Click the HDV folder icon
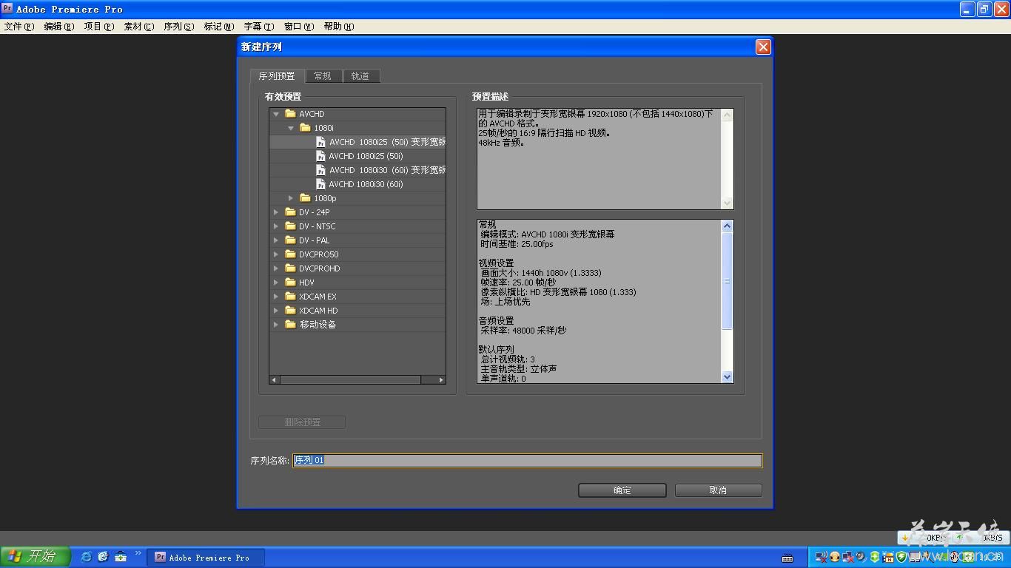The image size is (1011, 568). (290, 283)
